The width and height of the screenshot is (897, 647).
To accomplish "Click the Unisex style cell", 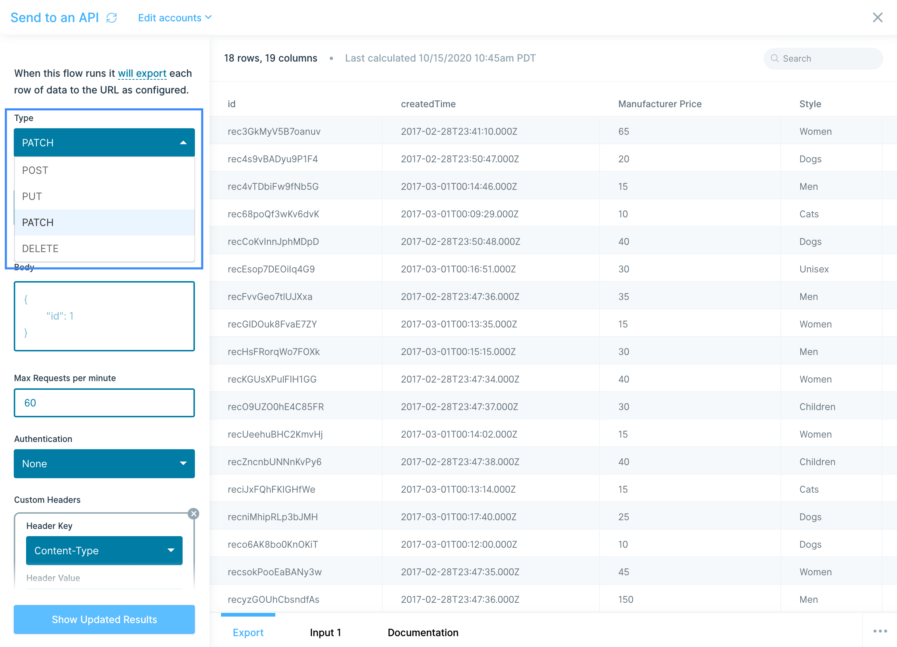I will tap(814, 269).
